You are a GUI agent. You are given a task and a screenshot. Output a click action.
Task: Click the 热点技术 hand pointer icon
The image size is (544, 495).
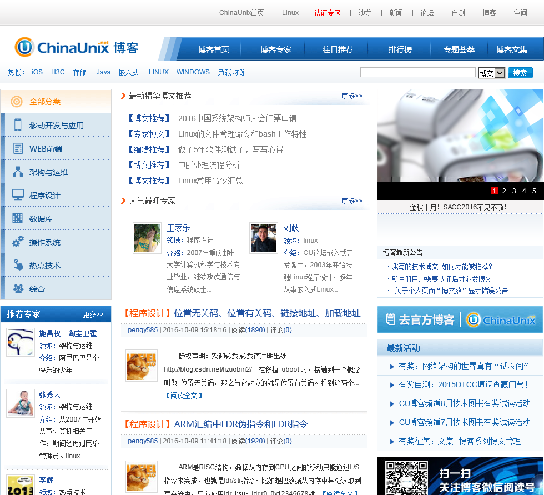18,265
